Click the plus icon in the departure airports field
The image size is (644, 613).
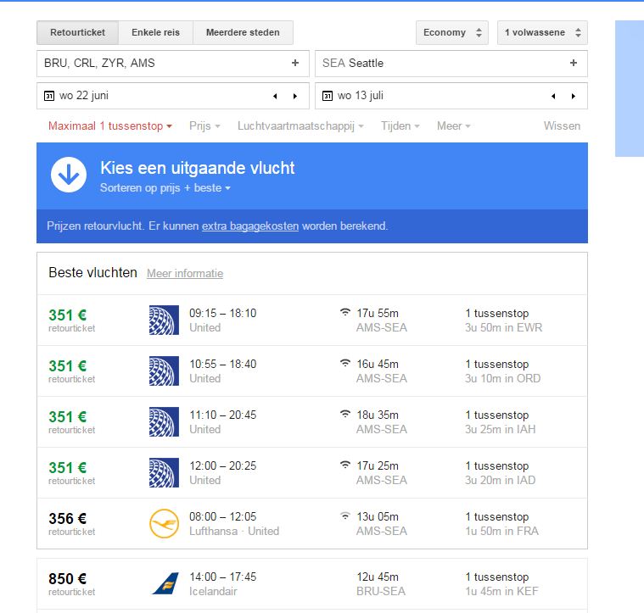click(x=295, y=63)
